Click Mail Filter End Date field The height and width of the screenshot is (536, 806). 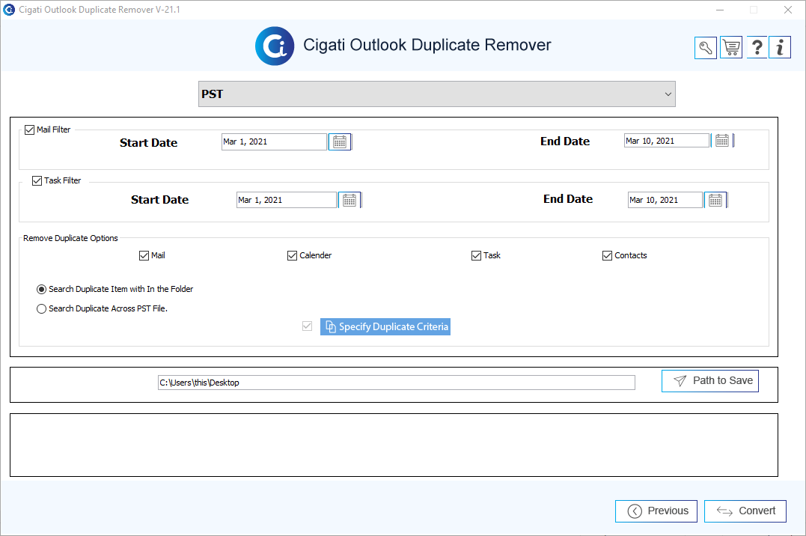point(667,141)
